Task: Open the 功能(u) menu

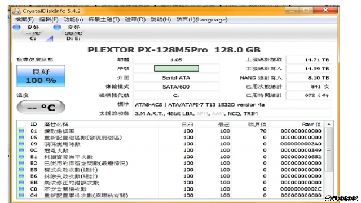Action: click(73, 20)
